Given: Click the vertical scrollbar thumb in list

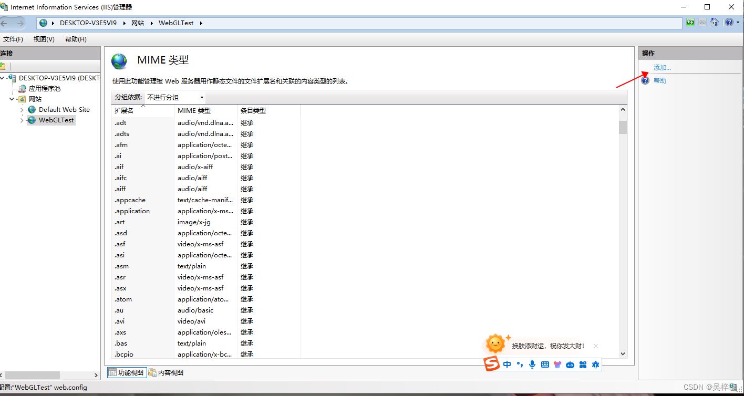Looking at the screenshot, I should (x=623, y=128).
